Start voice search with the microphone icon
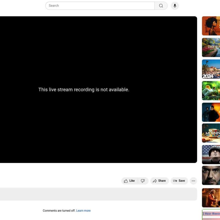The width and height of the screenshot is (220, 220). (175, 6)
